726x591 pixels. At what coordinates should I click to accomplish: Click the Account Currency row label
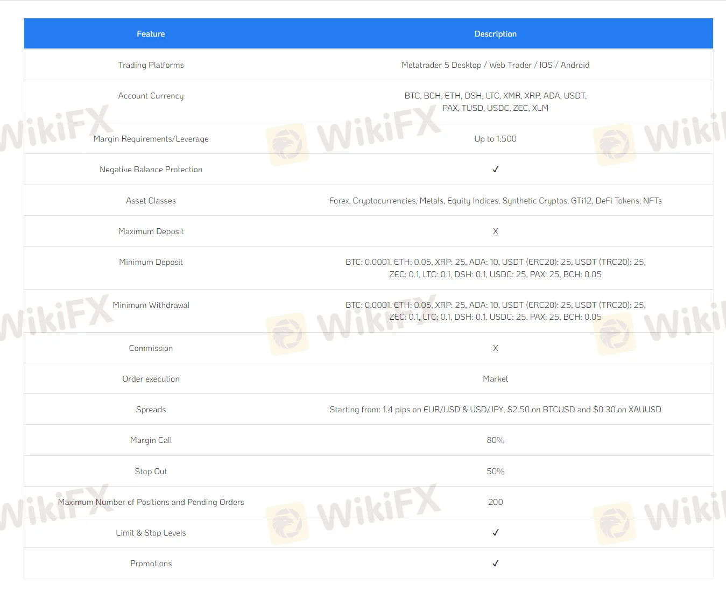click(151, 95)
